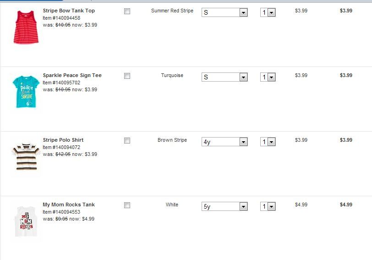The image size is (372, 260).
Task: Check the Stripe Bow Tank Top checkbox
Action: point(127,11)
